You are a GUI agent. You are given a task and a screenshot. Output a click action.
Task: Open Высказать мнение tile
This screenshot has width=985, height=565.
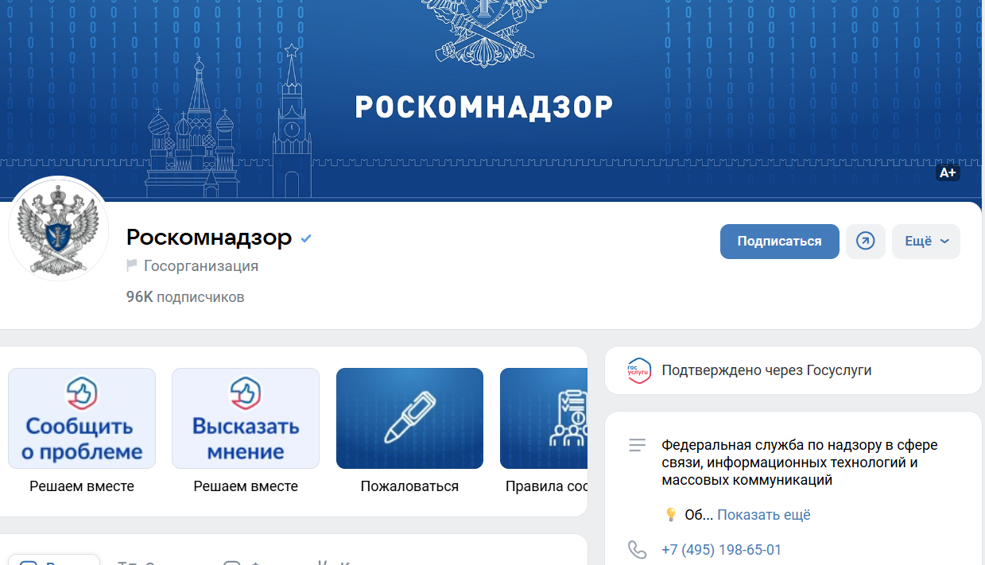click(246, 418)
